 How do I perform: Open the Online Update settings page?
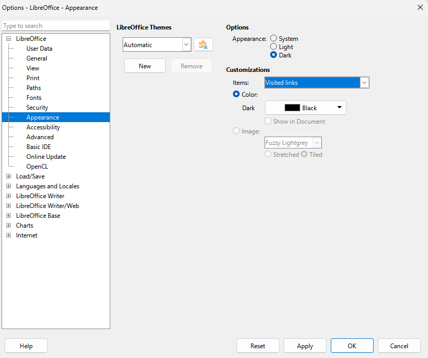tap(46, 157)
